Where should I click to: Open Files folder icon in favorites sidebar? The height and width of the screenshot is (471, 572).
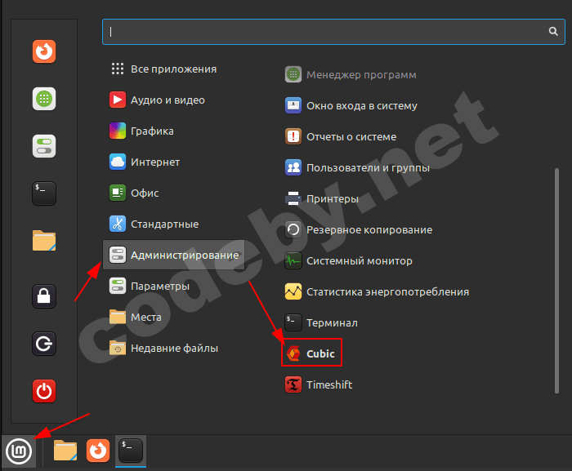click(44, 241)
